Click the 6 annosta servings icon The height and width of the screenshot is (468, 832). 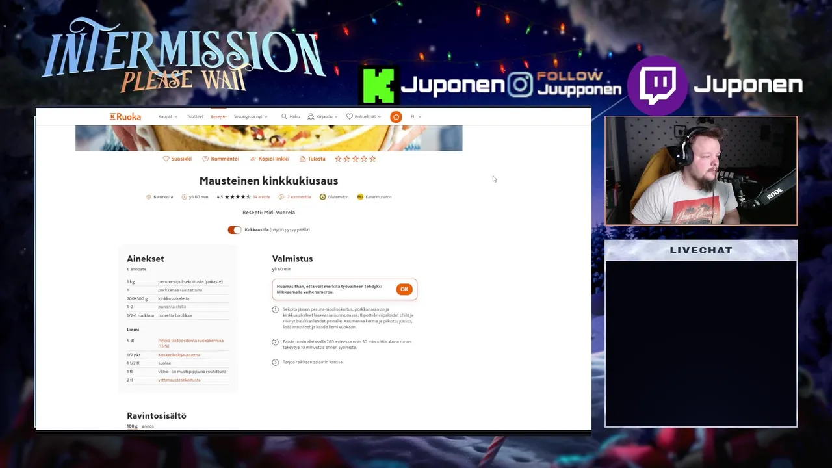point(149,196)
